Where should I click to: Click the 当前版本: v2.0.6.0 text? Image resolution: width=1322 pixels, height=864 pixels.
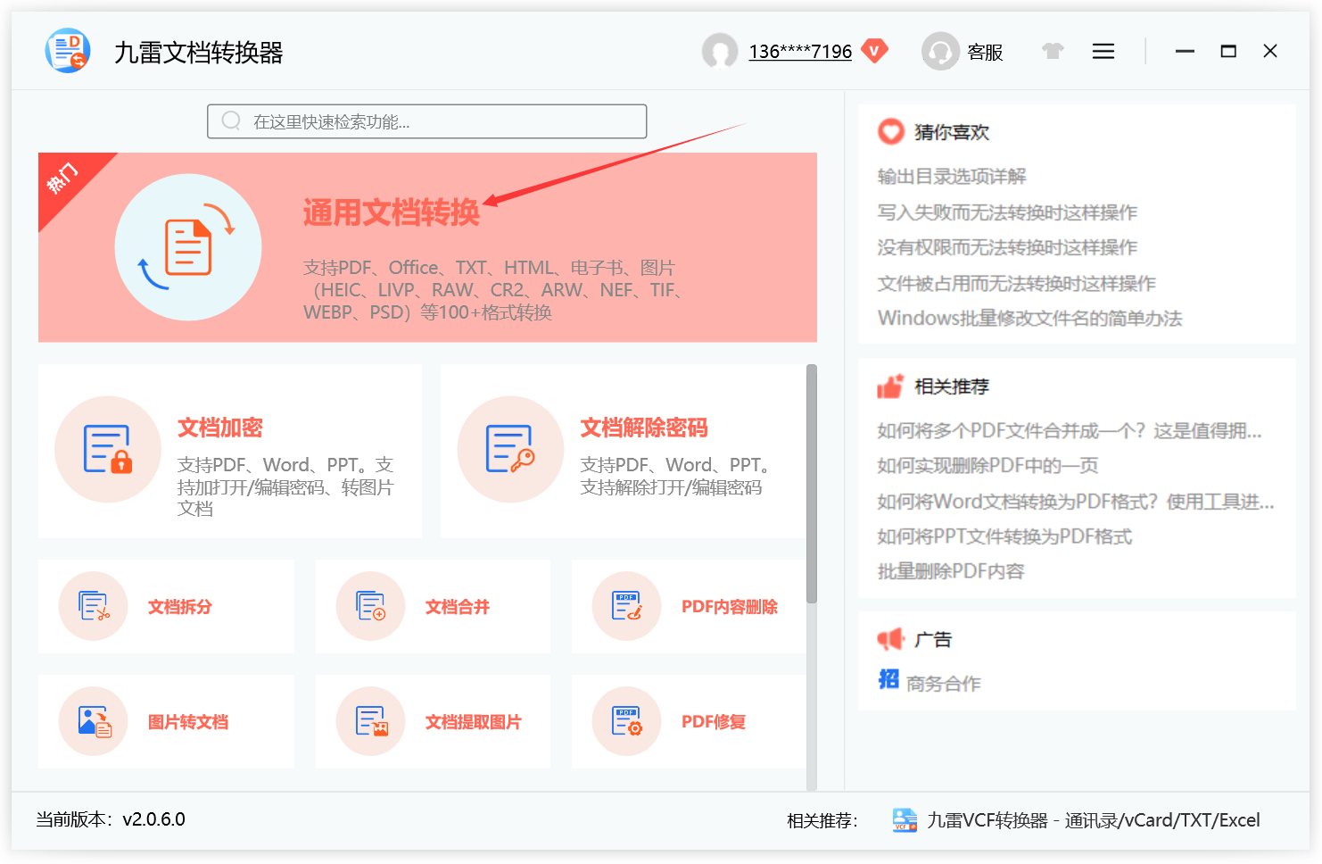click(111, 819)
